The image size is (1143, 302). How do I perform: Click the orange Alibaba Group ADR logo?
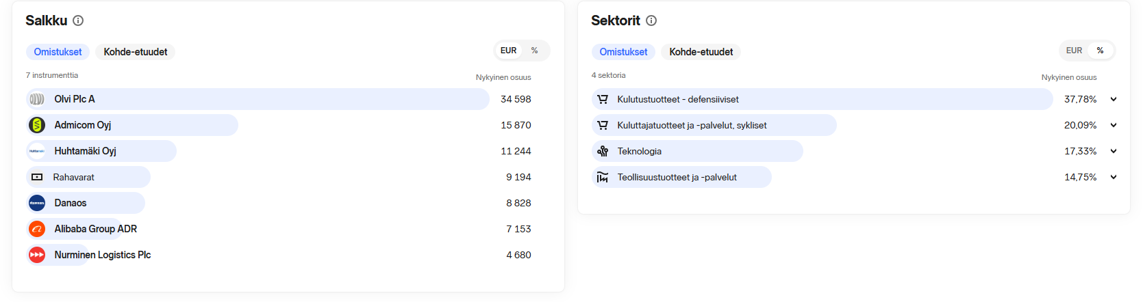37,229
